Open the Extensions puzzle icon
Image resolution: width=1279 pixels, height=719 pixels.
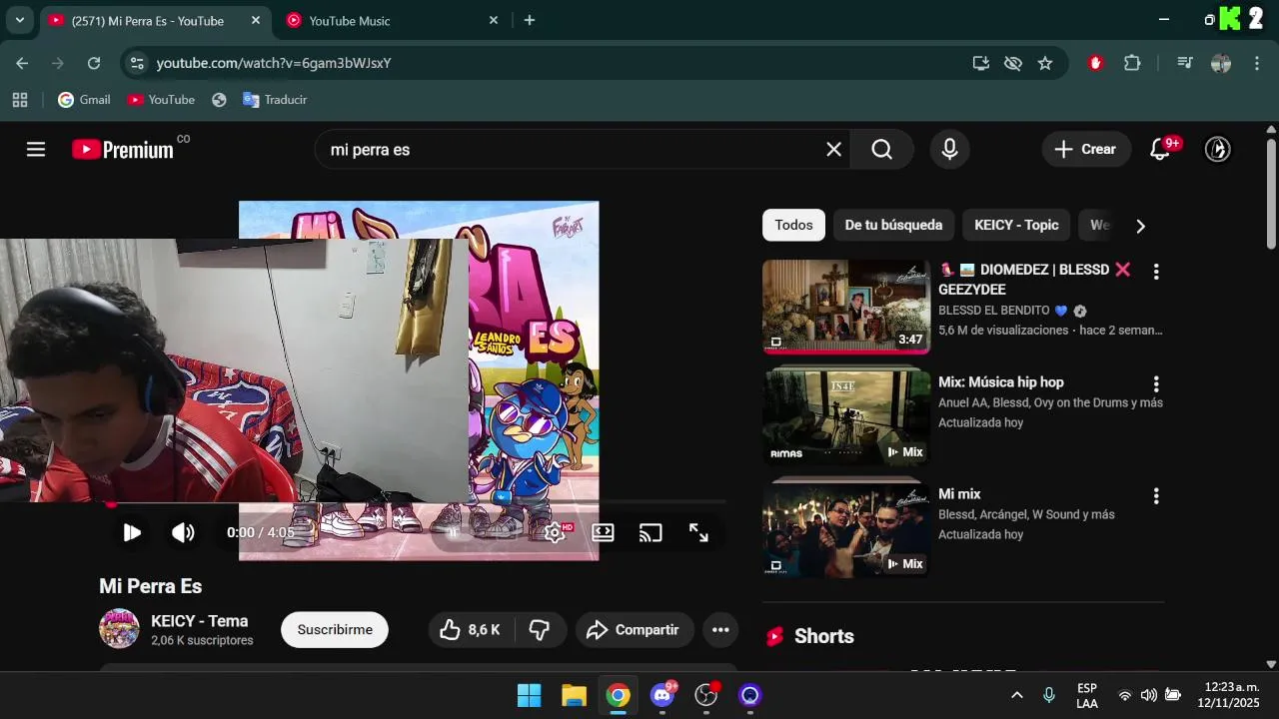pos(1132,63)
